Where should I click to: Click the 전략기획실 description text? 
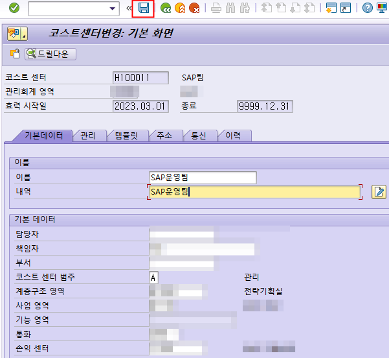(x=263, y=291)
